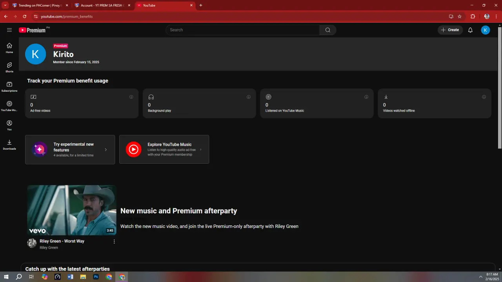Open Microsoft Word from the taskbar
This screenshot has height=282, width=502.
click(70, 277)
